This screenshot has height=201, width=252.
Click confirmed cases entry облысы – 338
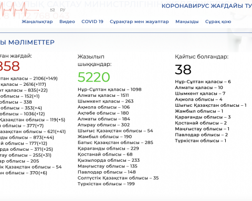coord(16,102)
